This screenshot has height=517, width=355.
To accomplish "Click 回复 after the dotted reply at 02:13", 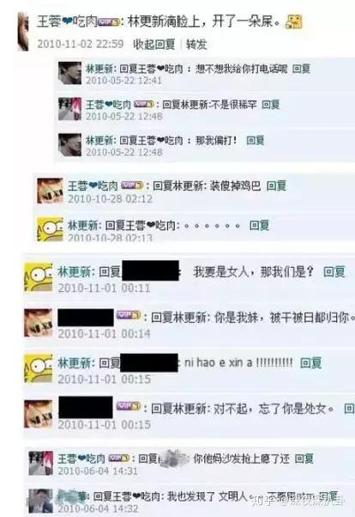I will pos(260,226).
